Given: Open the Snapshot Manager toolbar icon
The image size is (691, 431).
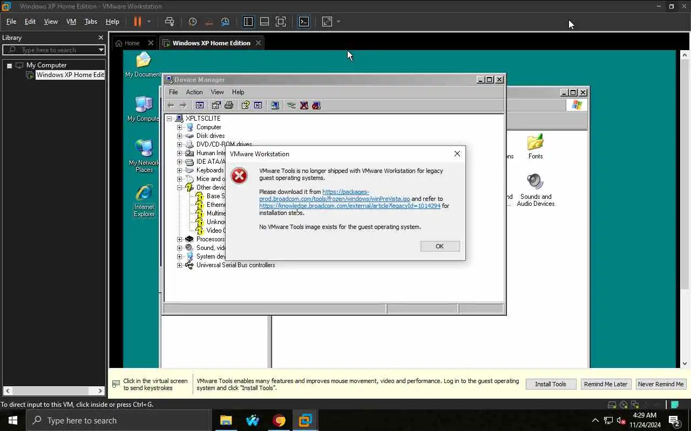Looking at the screenshot, I should pyautogui.click(x=225, y=22).
